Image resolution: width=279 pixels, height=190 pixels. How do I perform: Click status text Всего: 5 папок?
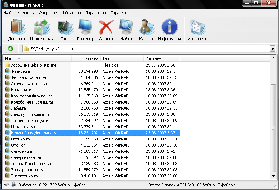coord(192,185)
